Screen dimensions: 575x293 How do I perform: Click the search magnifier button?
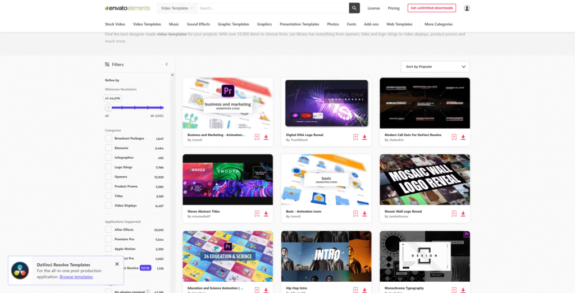click(x=354, y=8)
